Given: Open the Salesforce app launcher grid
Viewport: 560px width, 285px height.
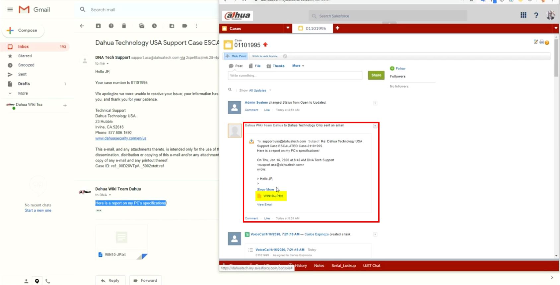Looking at the screenshot, I should (x=524, y=15).
